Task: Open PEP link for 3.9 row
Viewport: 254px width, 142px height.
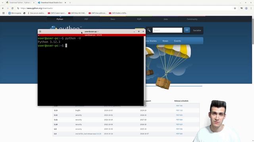Action: click(179, 129)
